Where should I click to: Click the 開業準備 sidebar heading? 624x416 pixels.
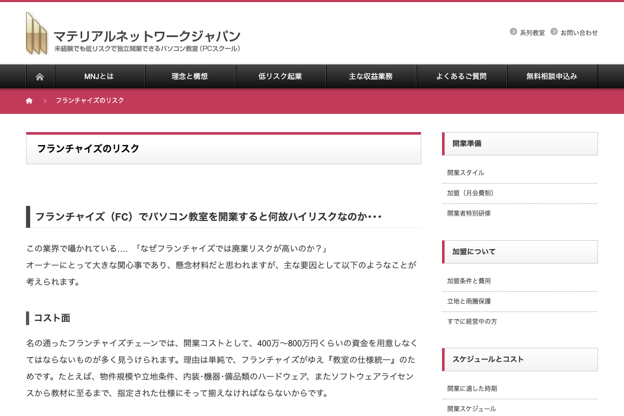pyautogui.click(x=467, y=144)
